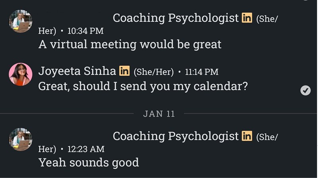Click the 10:34 PM timestamp
Image resolution: width=318 pixels, height=178 pixels.
(85, 31)
